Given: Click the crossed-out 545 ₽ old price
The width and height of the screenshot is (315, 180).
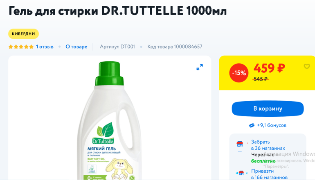Looking at the screenshot, I should 260,79.
